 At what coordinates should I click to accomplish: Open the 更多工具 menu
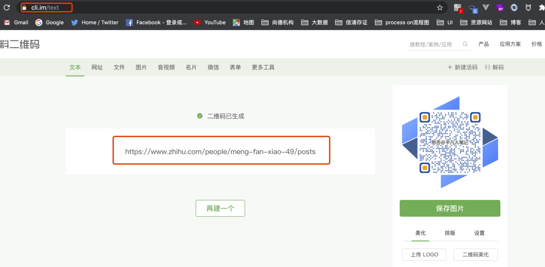click(263, 67)
